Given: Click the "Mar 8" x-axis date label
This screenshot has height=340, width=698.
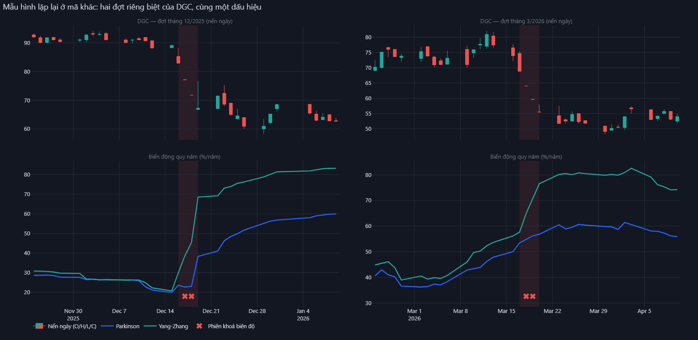Looking at the screenshot, I should (460, 311).
